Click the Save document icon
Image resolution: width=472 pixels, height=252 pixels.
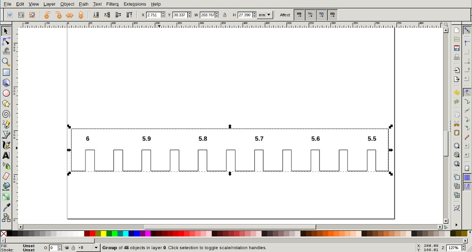coord(456,48)
